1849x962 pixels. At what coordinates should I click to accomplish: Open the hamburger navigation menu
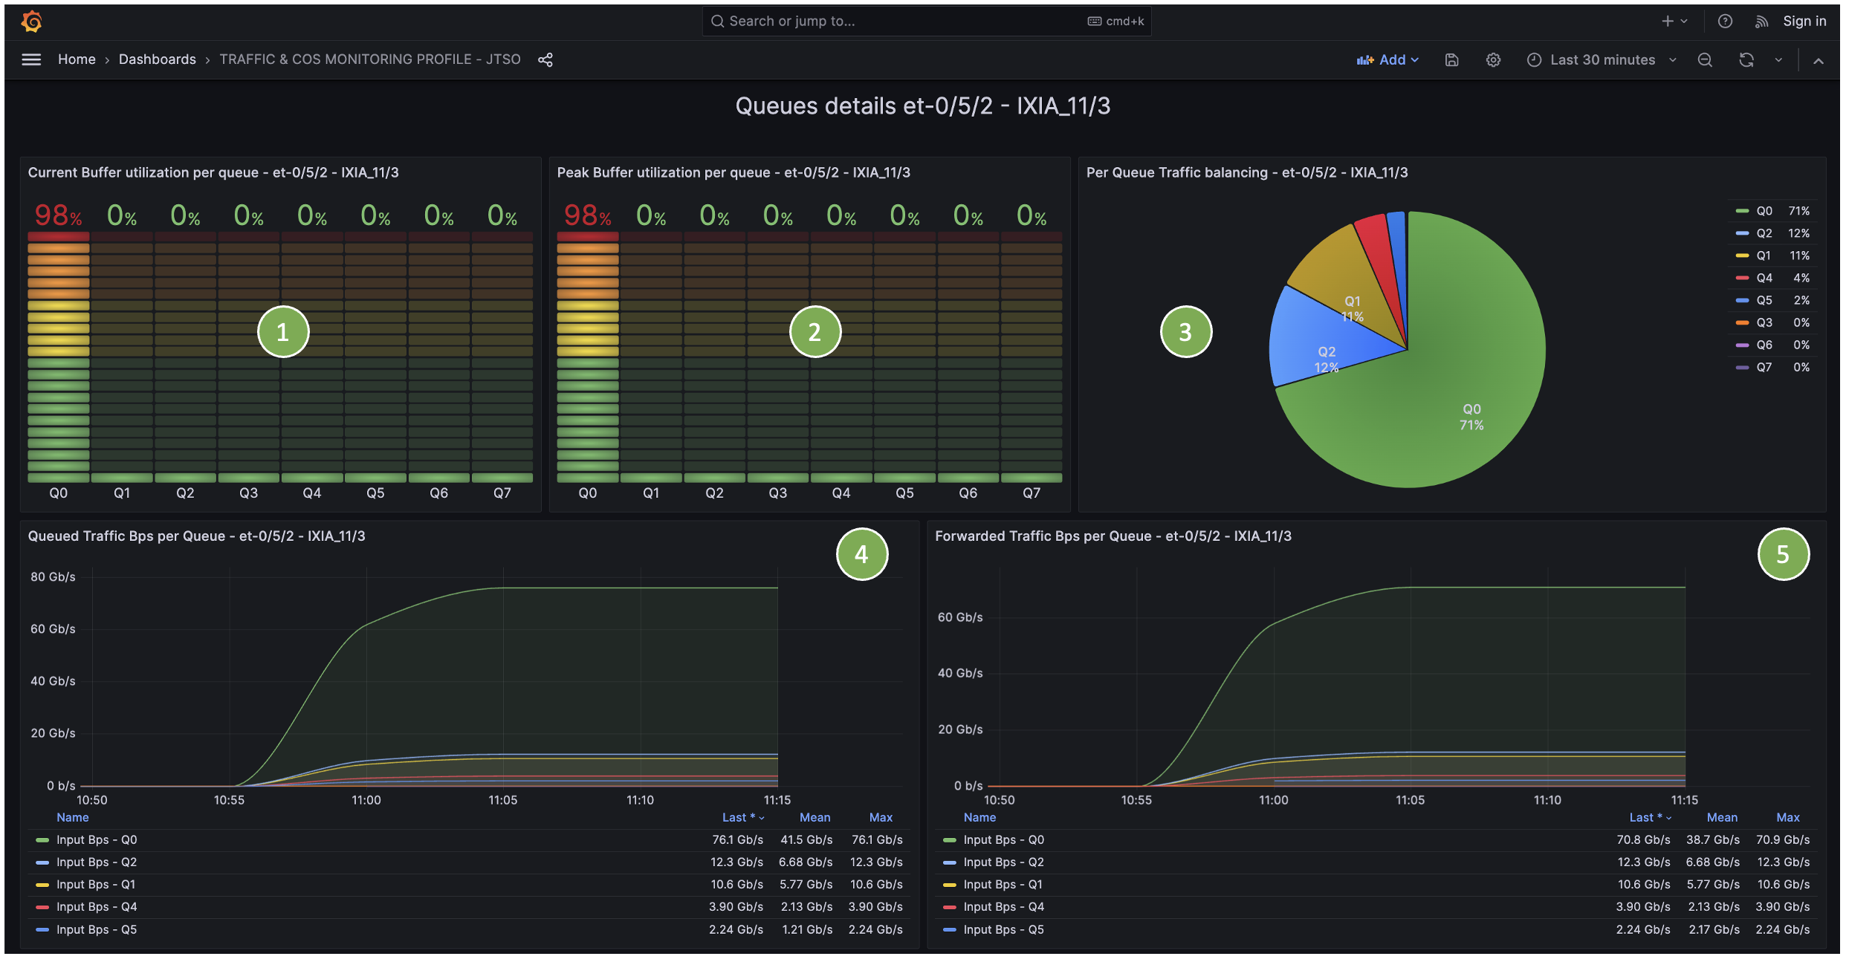[31, 59]
